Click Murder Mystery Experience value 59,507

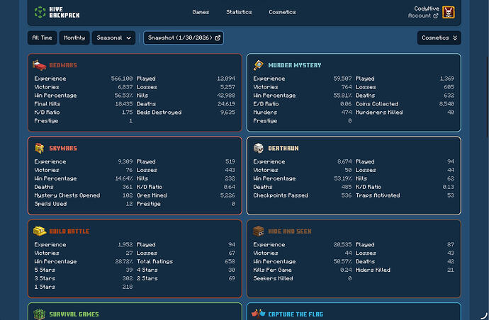tap(342, 79)
